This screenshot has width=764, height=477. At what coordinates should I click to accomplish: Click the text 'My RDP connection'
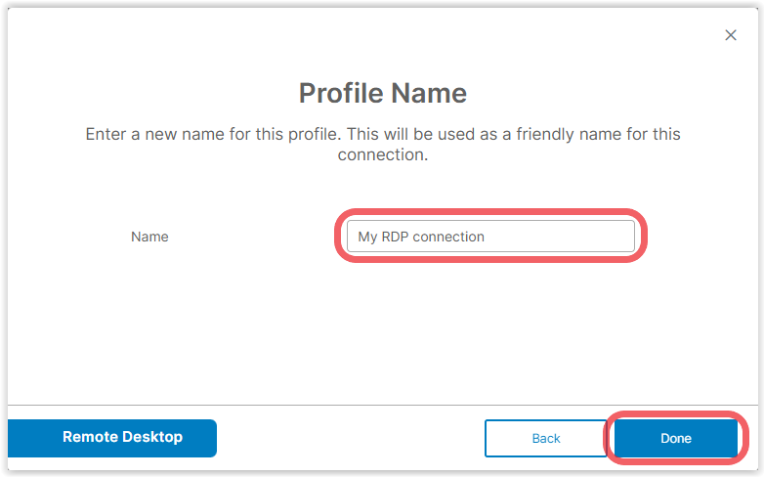pos(421,237)
